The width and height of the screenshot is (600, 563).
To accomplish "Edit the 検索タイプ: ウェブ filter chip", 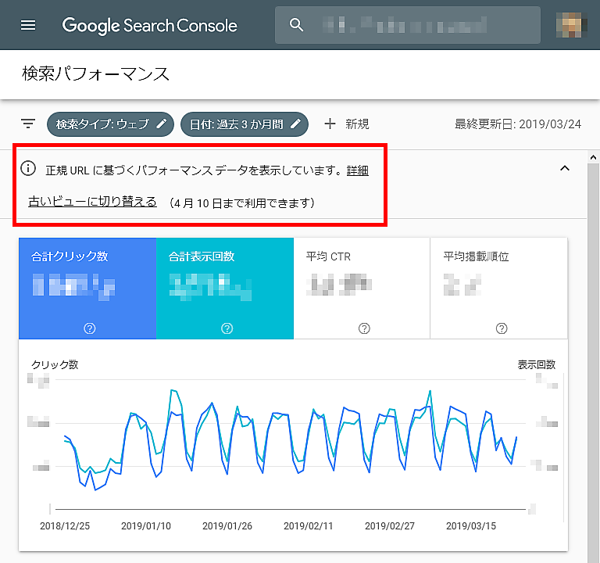I will (x=109, y=124).
